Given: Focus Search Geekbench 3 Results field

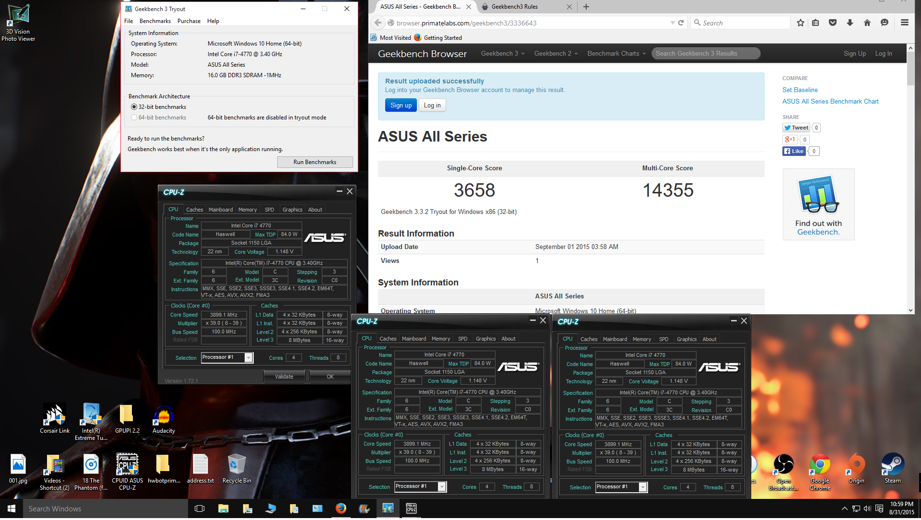Looking at the screenshot, I should pyautogui.click(x=706, y=54).
